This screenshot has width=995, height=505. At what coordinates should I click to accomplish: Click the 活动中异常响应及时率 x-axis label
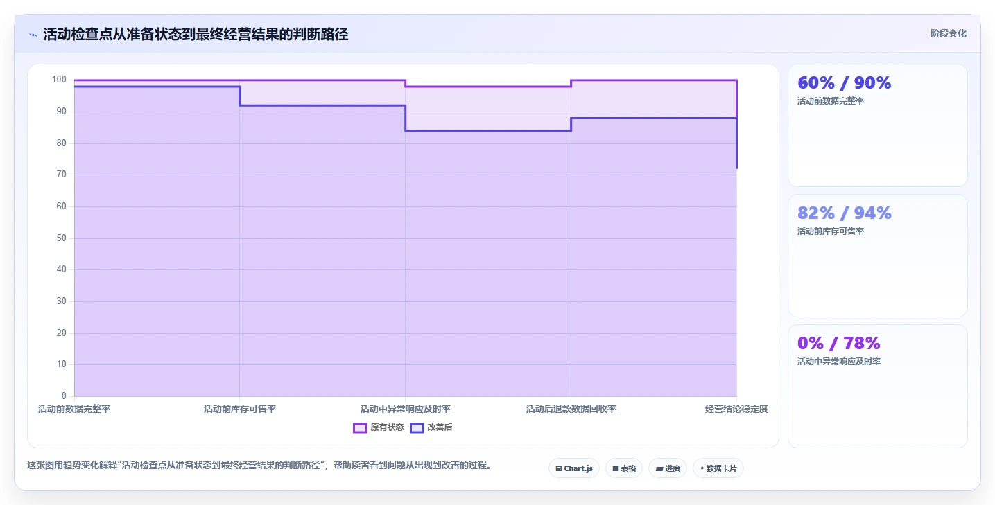click(406, 409)
